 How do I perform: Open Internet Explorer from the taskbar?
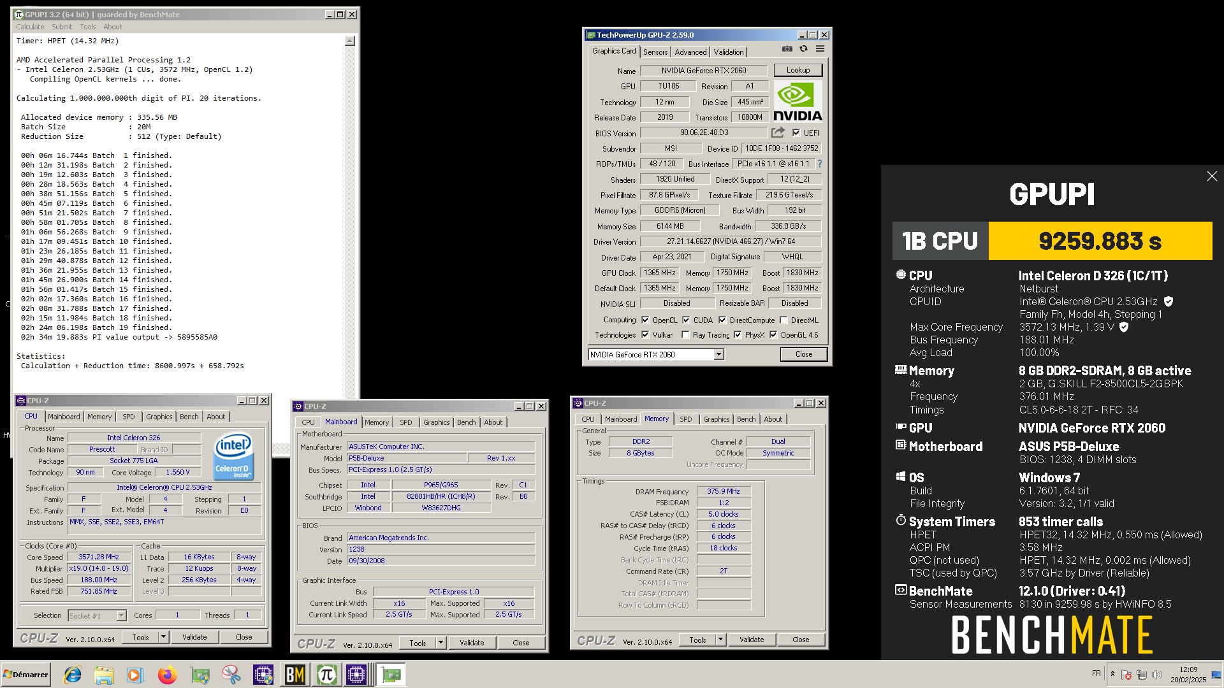click(73, 675)
